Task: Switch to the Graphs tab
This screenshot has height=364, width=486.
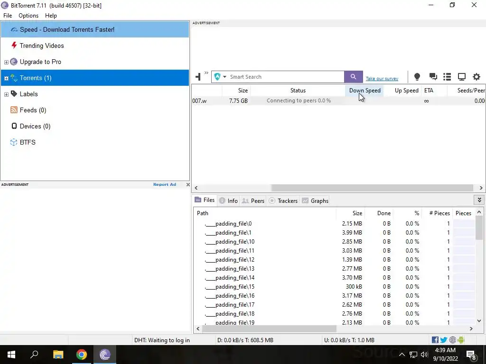Action: pos(315,200)
